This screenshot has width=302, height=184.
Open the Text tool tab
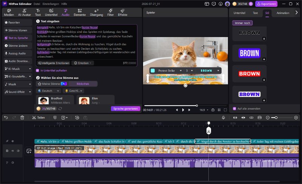tap(38, 12)
